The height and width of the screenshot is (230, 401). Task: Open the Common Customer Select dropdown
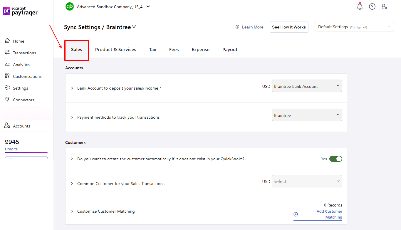(x=307, y=181)
